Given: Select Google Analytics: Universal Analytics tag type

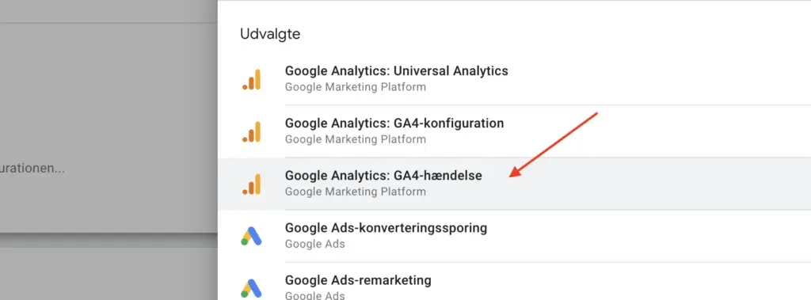Looking at the screenshot, I should [x=397, y=71].
